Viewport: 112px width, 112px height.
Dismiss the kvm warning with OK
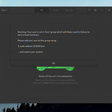click(x=53, y=63)
